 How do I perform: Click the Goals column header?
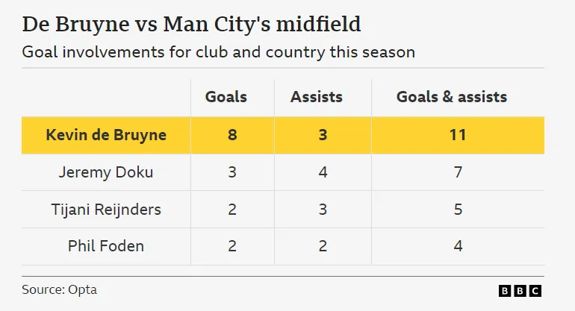[x=226, y=97]
